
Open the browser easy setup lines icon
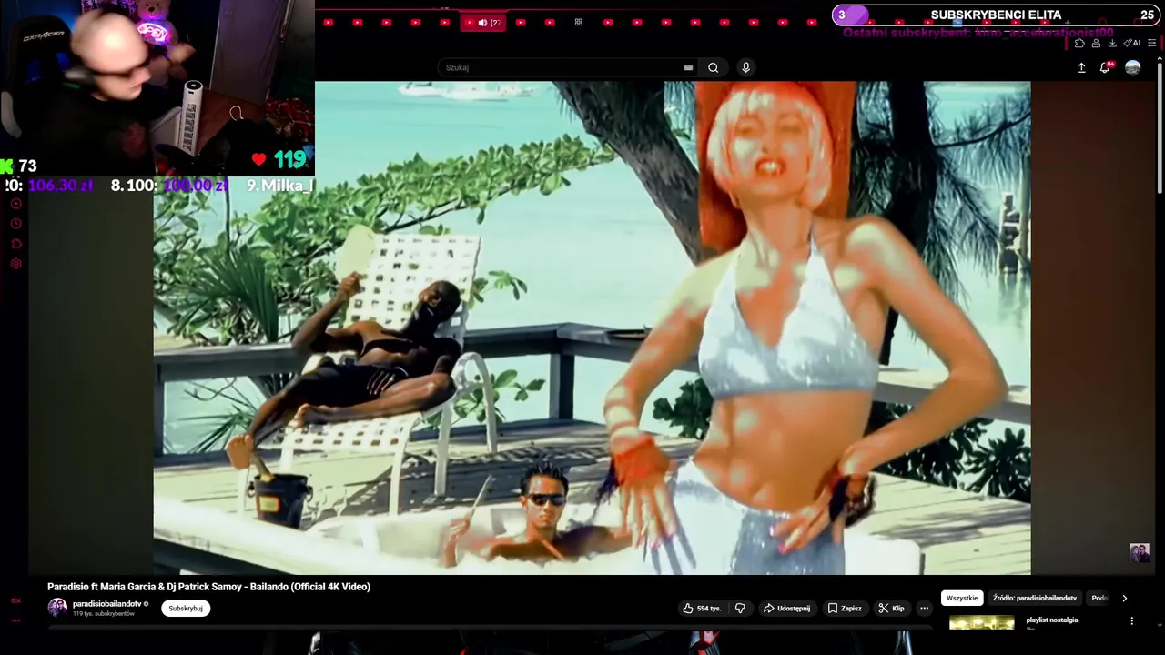click(1151, 43)
